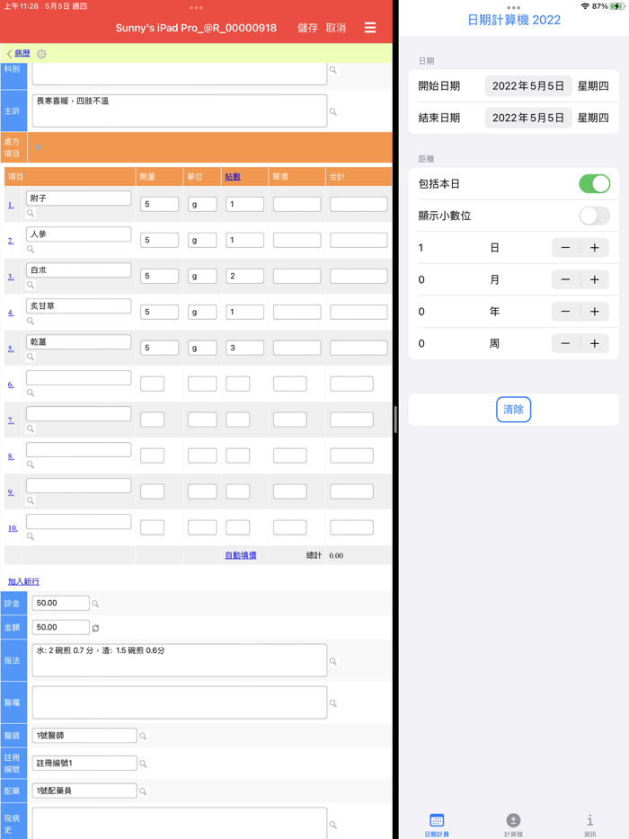Tap the battery status indicator
This screenshot has width=629, height=839.
tap(617, 6)
